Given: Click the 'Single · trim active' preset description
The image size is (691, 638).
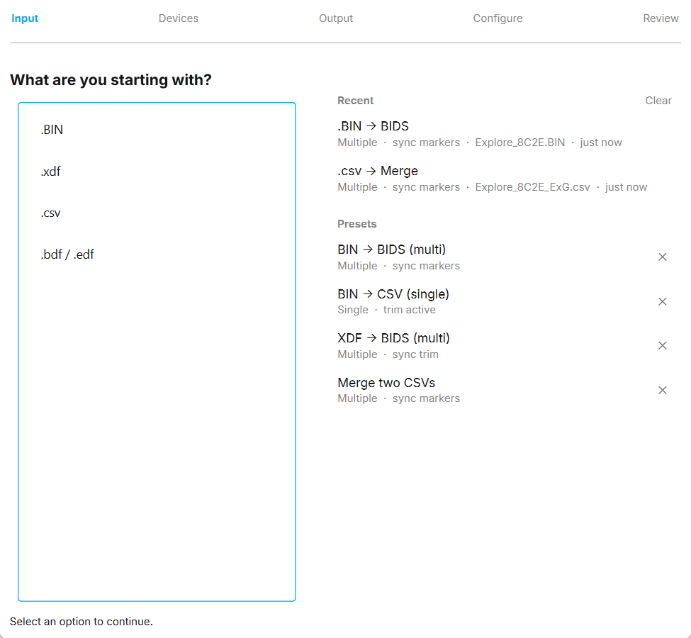Looking at the screenshot, I should 386,310.
